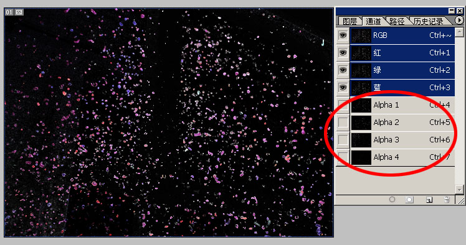Select the Alpha 1 channel row
The image size is (466, 245).
(402, 105)
